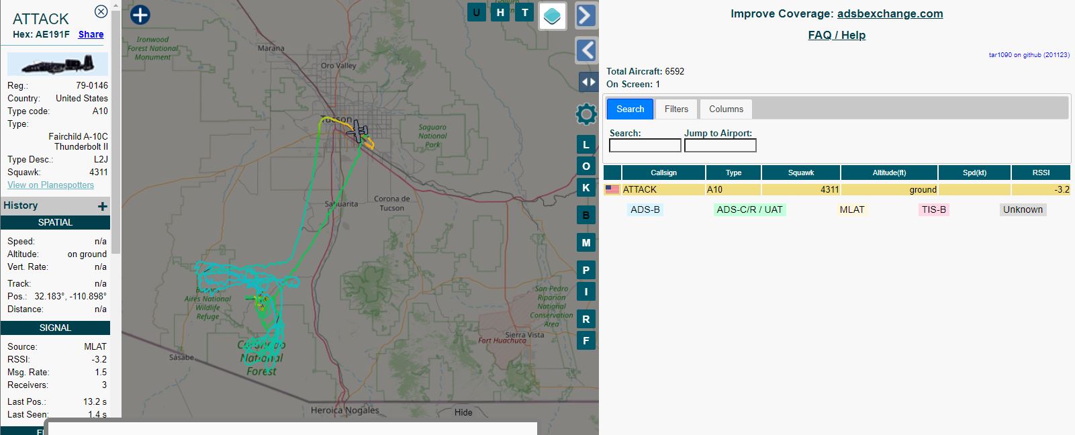Click the I map option button
The image size is (1075, 435).
click(x=586, y=291)
